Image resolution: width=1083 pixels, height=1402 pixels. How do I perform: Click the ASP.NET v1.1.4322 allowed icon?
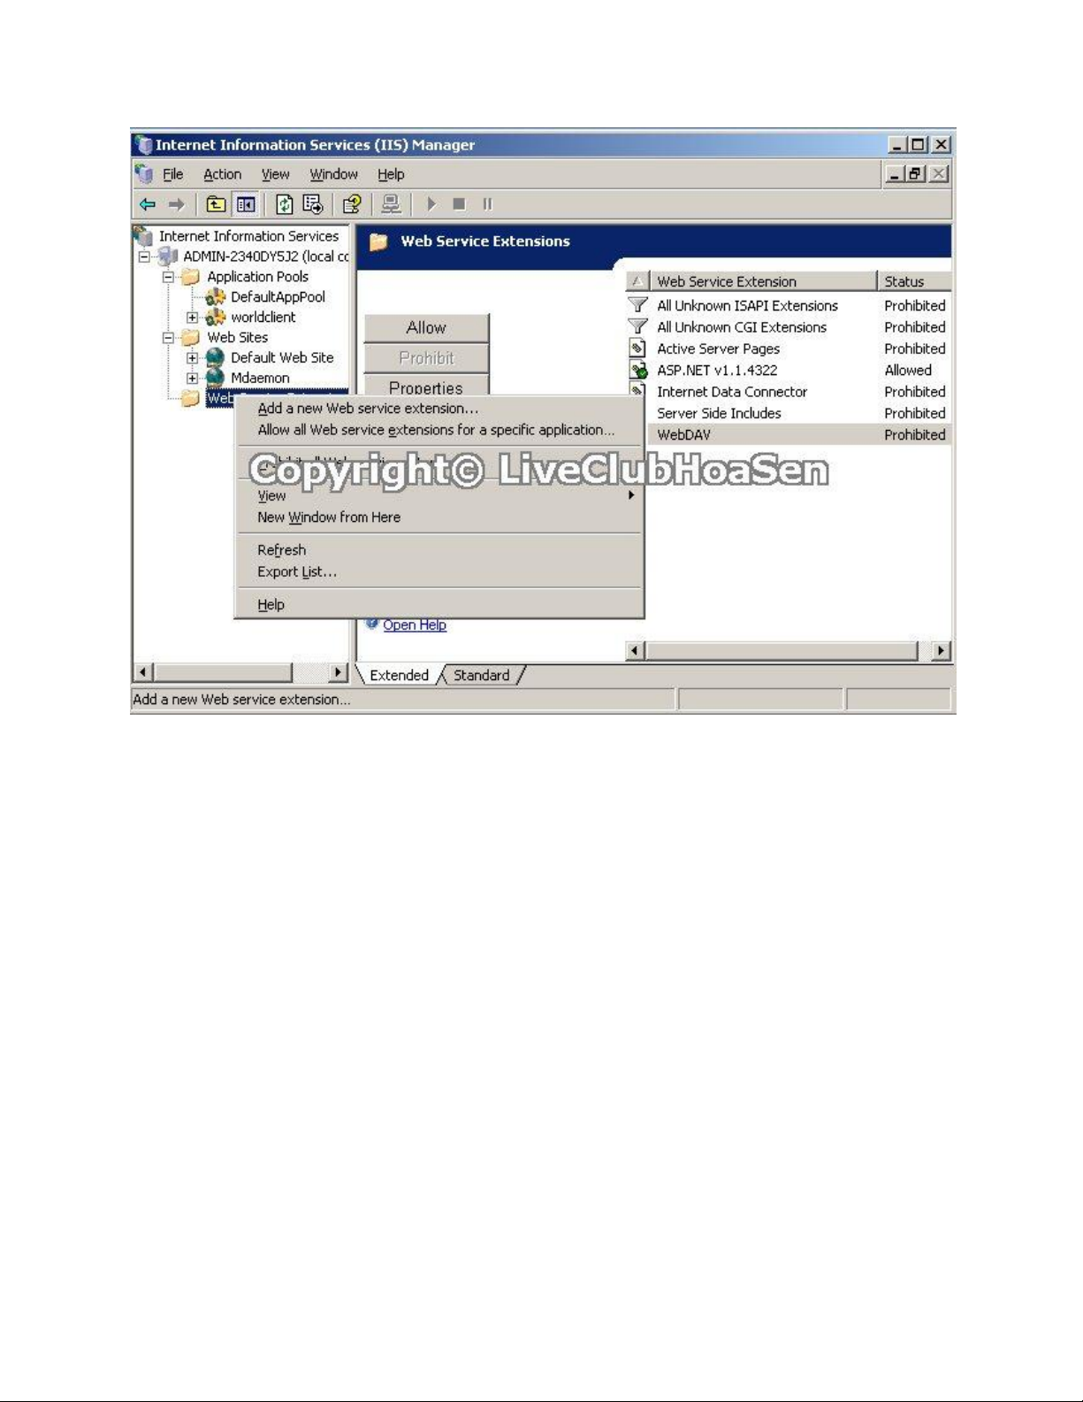tap(638, 370)
